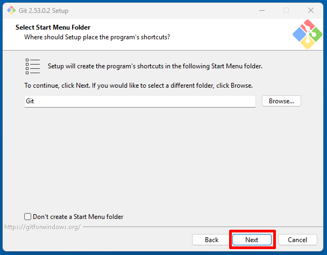Click the Git icon in the title bar

[x=11, y=10]
